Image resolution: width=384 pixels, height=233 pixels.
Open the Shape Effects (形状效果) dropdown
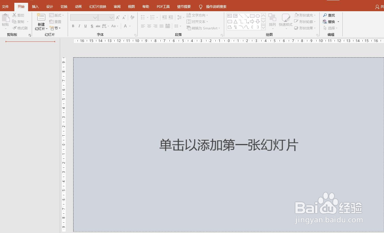coord(305,28)
